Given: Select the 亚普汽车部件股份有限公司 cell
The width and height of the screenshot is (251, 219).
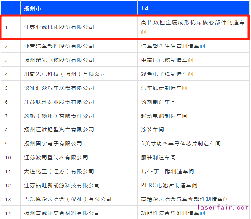Looking at the screenshot, I should coord(59,46).
